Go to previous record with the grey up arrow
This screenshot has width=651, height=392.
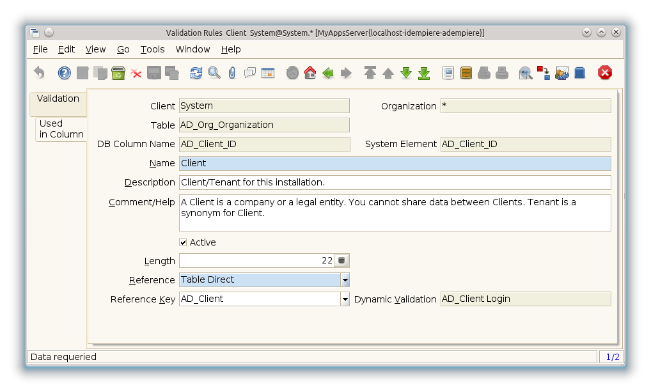click(388, 73)
